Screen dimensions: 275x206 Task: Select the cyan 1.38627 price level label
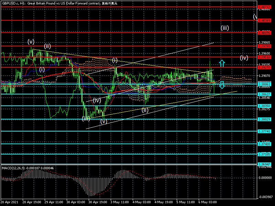coord(264,94)
